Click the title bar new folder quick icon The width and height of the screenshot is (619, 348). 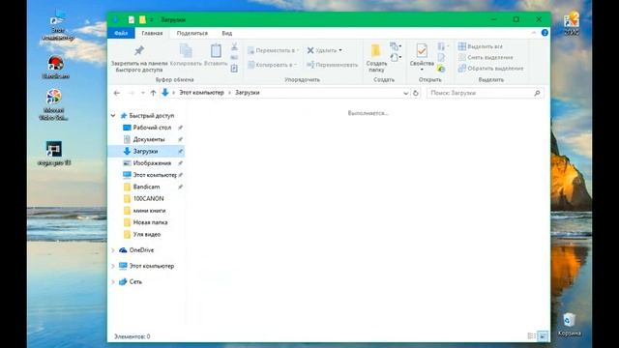coord(142,19)
